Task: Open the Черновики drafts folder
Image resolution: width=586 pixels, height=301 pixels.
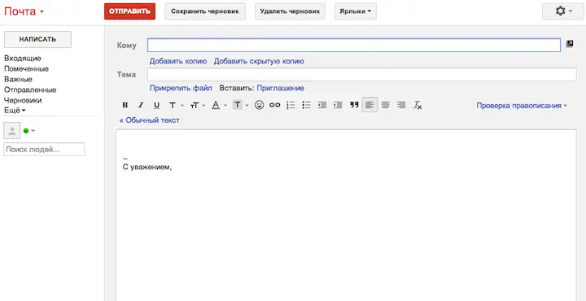Action: 23,100
